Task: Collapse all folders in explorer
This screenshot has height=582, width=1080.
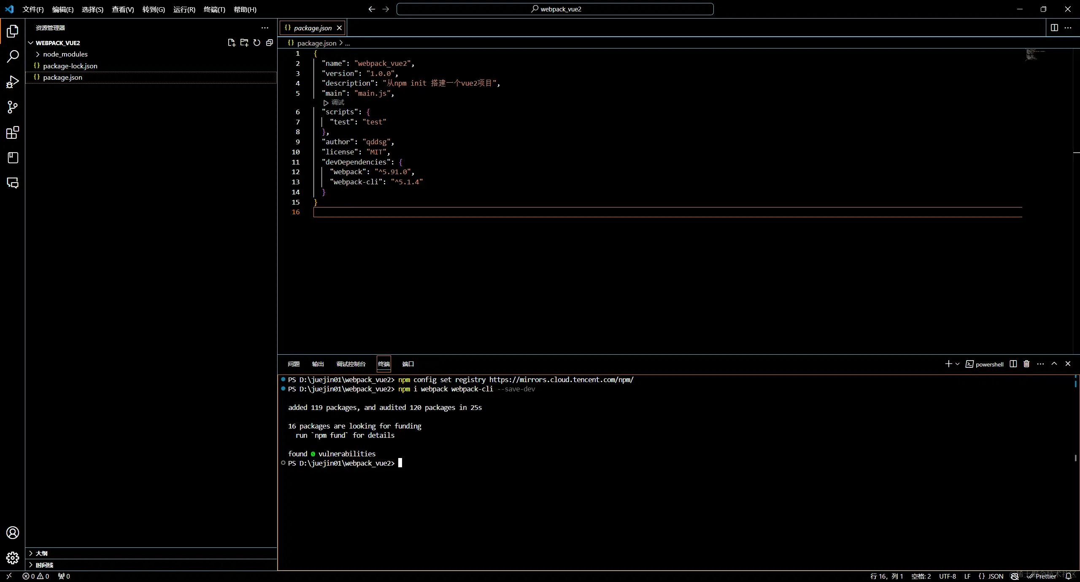Action: (270, 43)
